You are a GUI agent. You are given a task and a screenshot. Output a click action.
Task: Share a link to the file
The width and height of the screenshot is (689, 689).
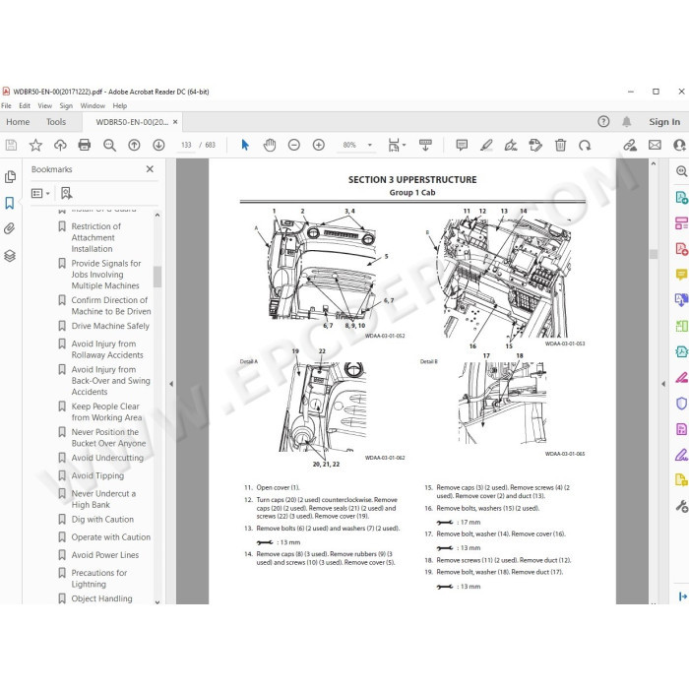point(630,145)
